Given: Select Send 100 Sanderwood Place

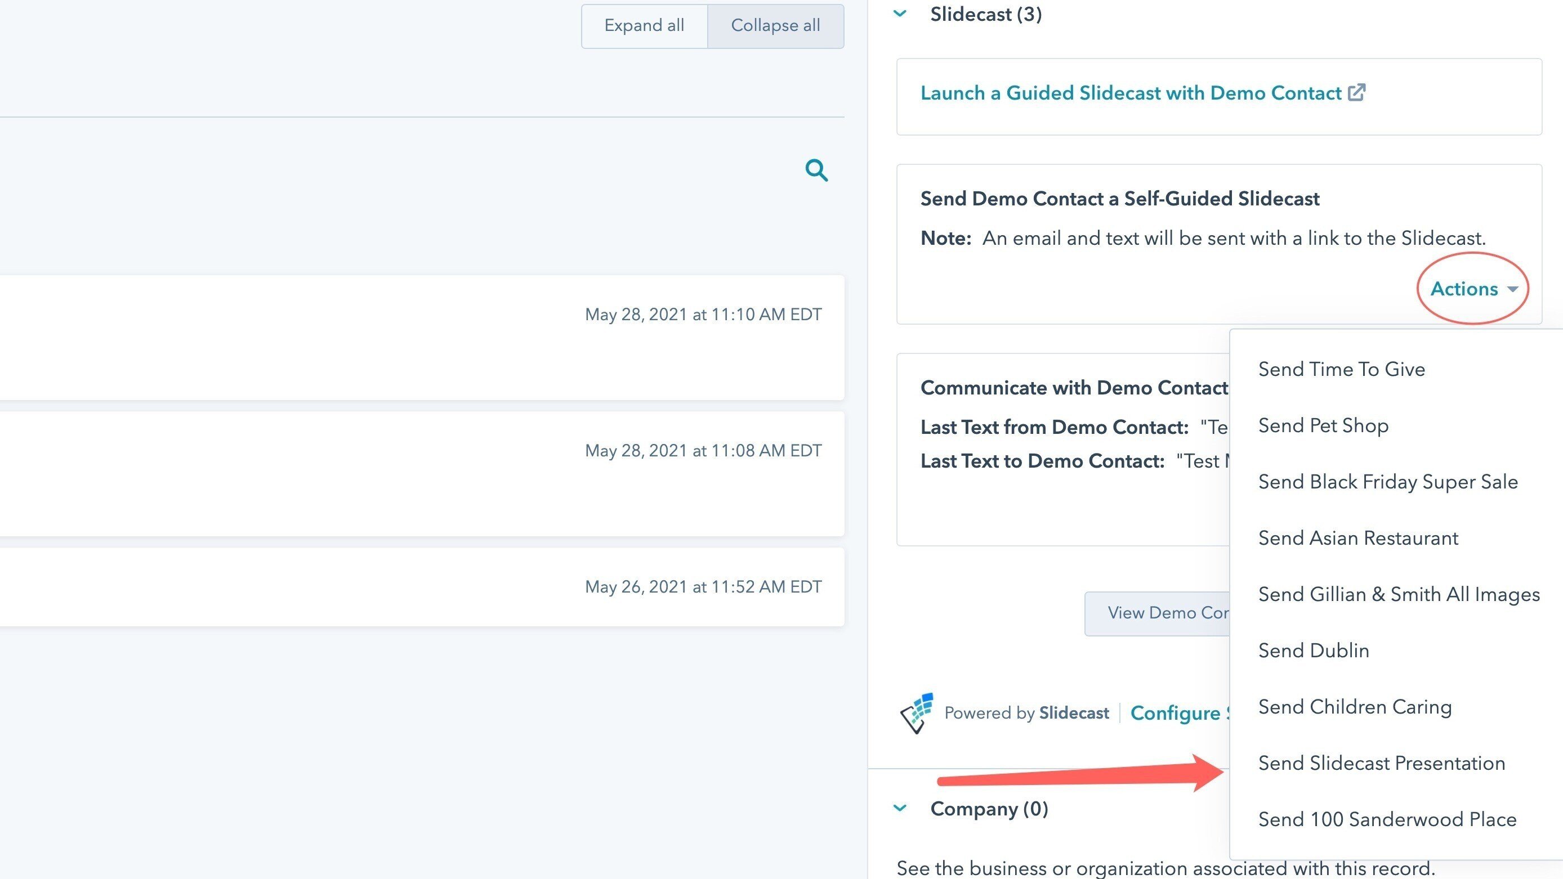Looking at the screenshot, I should tap(1387, 819).
